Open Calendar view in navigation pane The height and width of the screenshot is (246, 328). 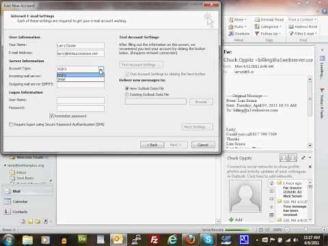pyautogui.click(x=27, y=202)
